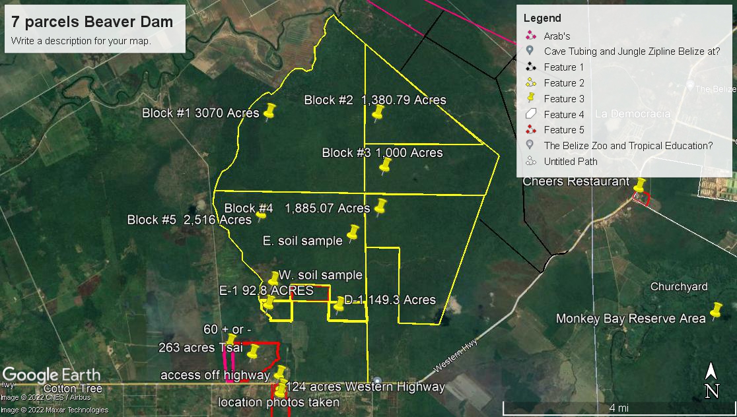Select the Block #2 1,380.79 Acres pushpin
This screenshot has height=417, width=737.
point(378,112)
